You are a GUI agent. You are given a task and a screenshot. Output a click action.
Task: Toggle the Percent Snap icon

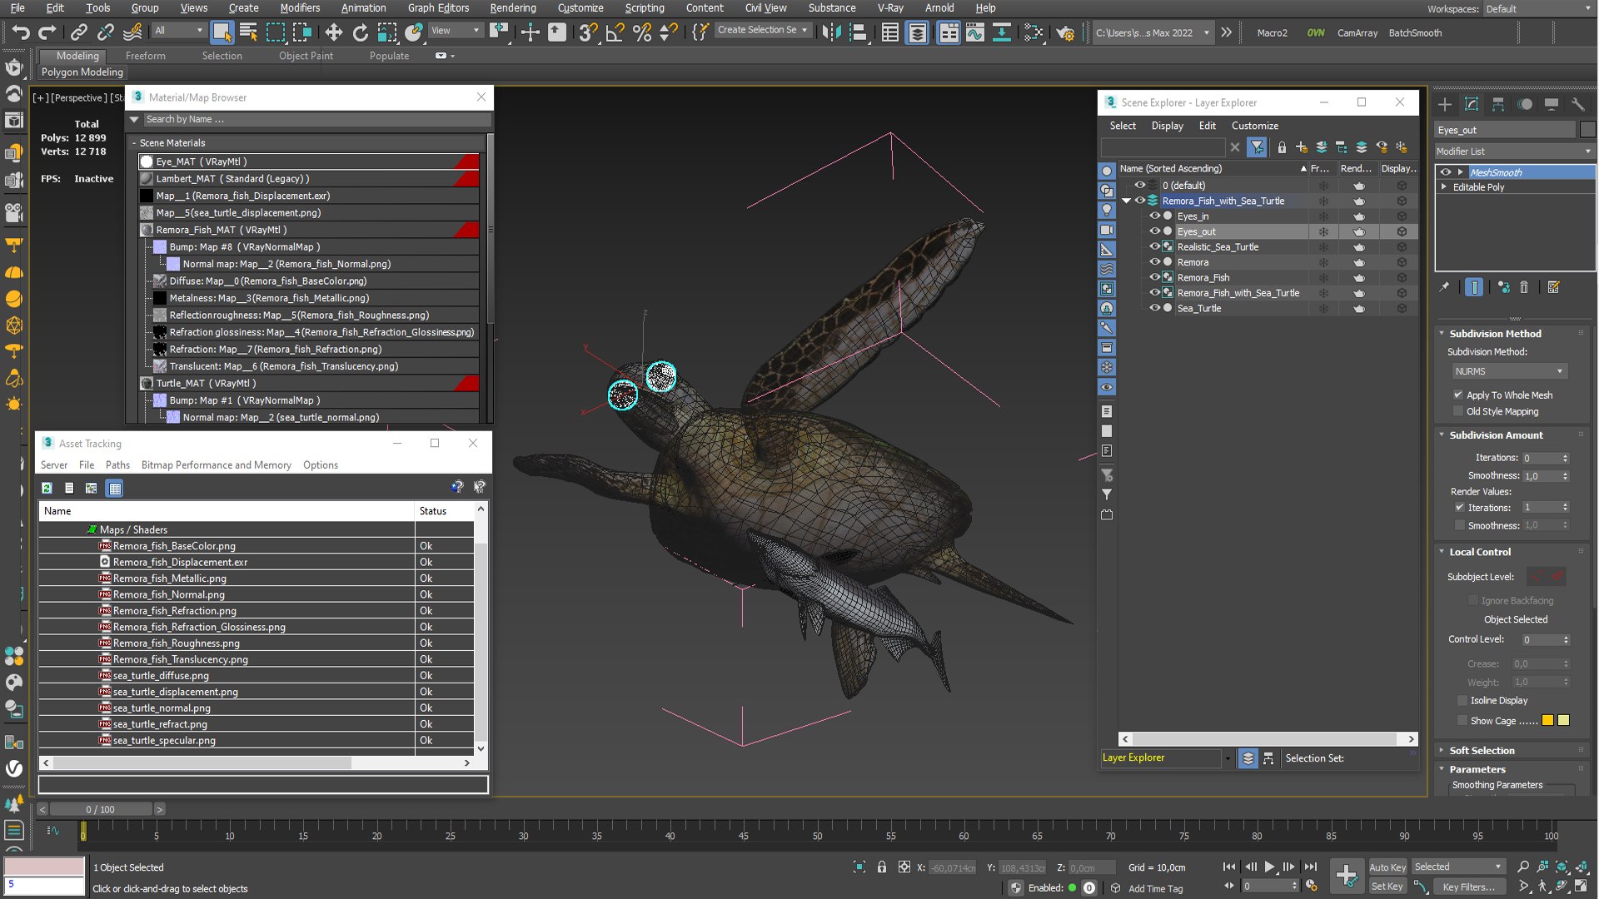pyautogui.click(x=641, y=32)
